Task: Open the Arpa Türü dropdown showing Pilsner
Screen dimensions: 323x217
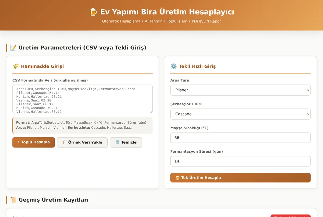Action: (x=240, y=90)
